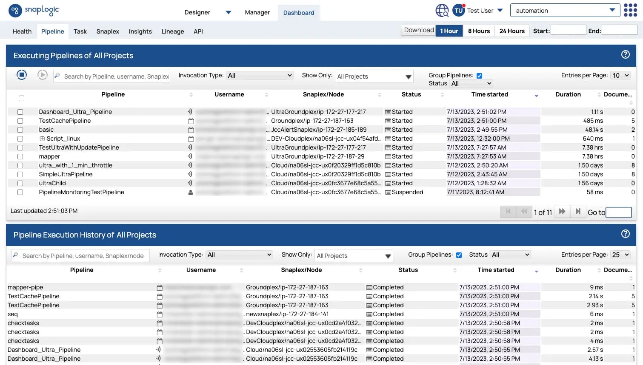Viewport: 643px width, 365px height.
Task: Click status icon of Suspended row
Action: [388, 192]
